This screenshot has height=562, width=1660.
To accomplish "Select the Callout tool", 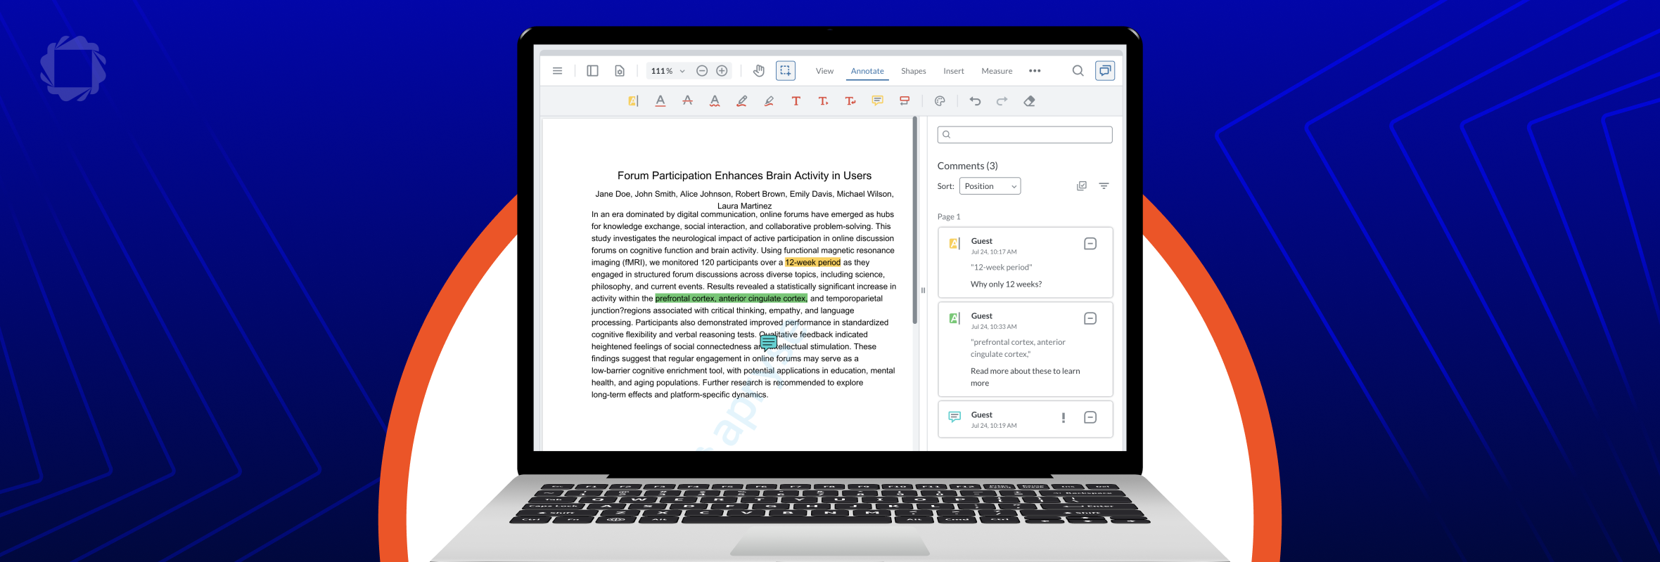I will pyautogui.click(x=905, y=101).
